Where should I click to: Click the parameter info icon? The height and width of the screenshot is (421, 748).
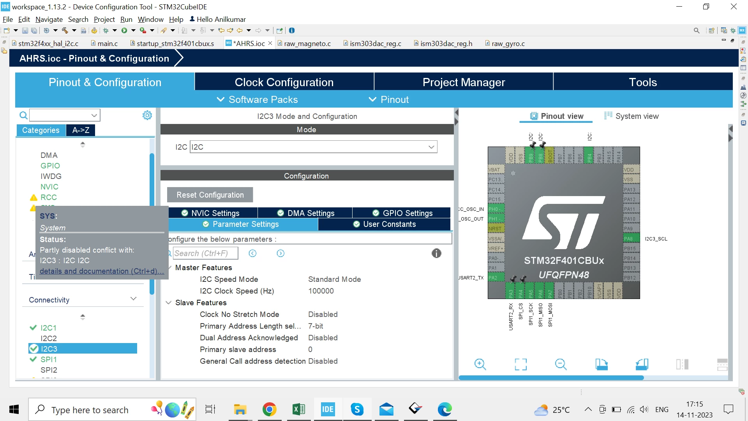436,253
